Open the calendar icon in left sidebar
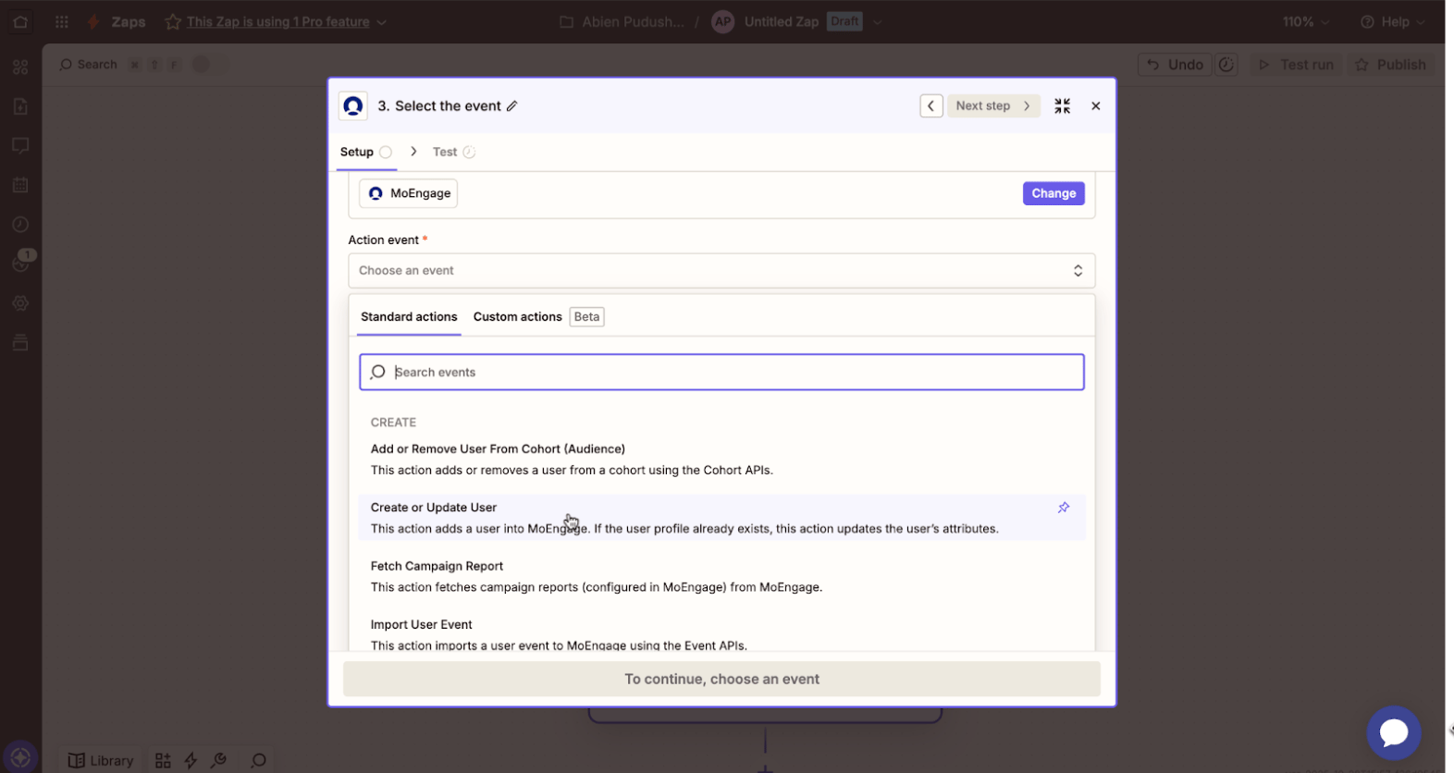This screenshot has width=1454, height=773. tap(20, 185)
